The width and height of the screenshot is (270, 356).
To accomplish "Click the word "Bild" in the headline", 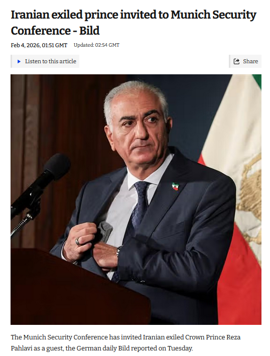I will coord(89,31).
